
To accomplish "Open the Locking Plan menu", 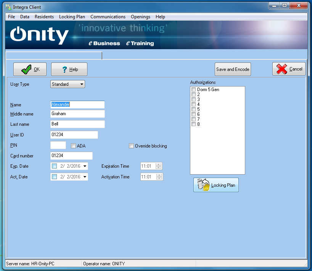I will click(x=72, y=17).
